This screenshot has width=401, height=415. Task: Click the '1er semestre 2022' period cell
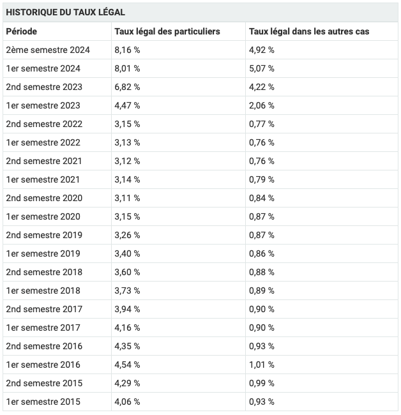click(x=43, y=142)
